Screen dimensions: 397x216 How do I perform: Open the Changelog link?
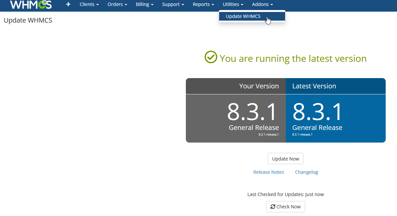306,172
